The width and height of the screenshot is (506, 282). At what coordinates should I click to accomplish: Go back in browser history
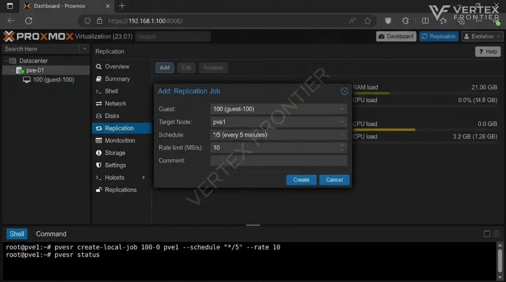11,21
